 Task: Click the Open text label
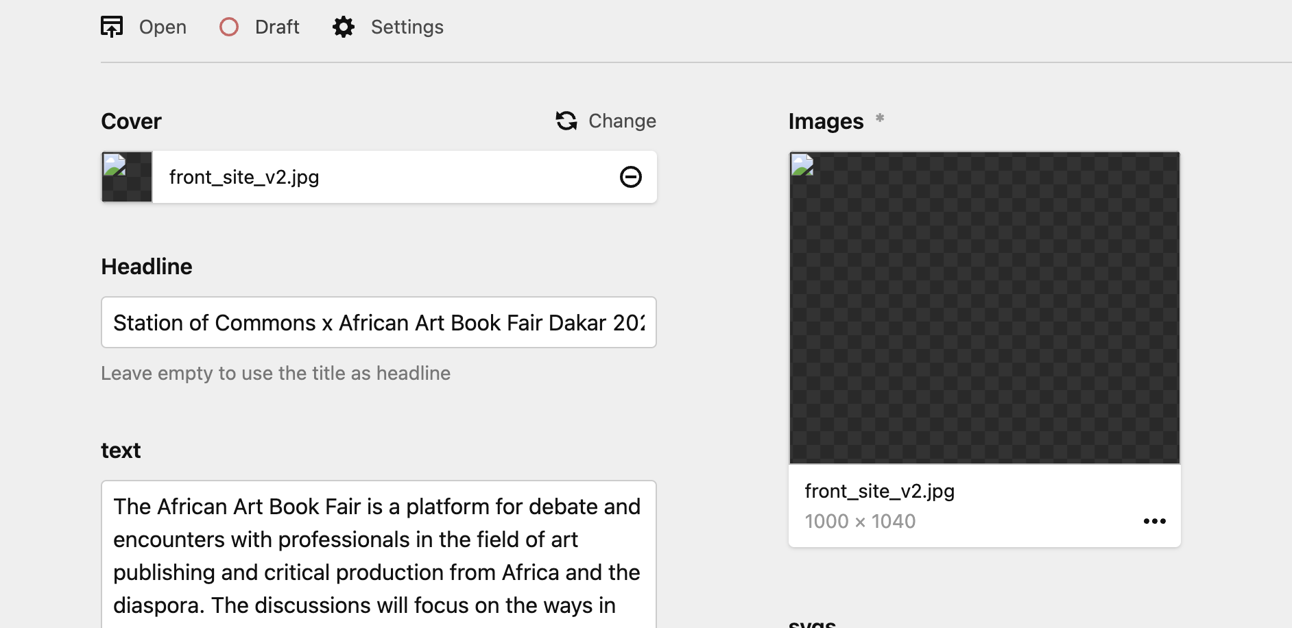coord(163,27)
